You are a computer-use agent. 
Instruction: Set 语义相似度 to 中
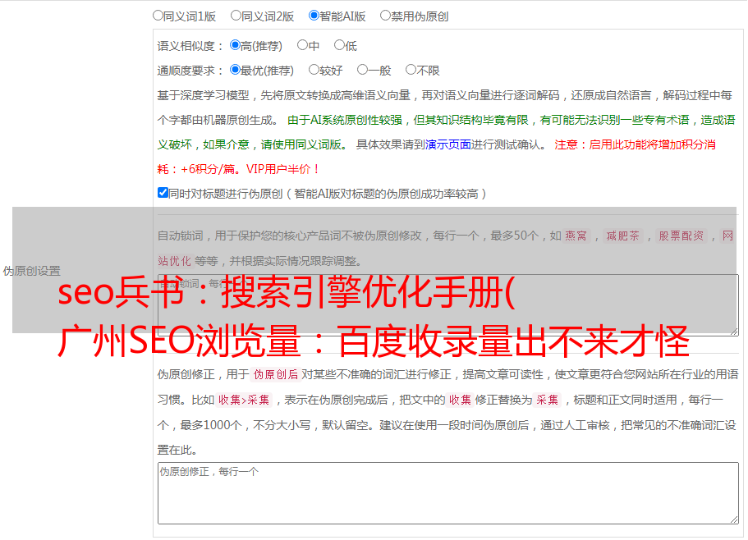302,45
